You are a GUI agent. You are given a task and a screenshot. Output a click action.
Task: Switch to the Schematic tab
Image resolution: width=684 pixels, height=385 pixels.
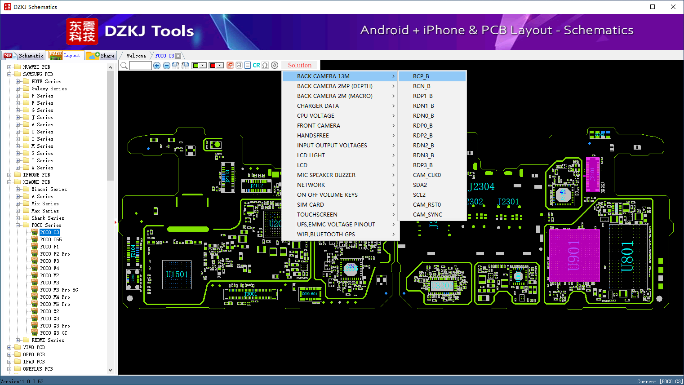coord(23,55)
